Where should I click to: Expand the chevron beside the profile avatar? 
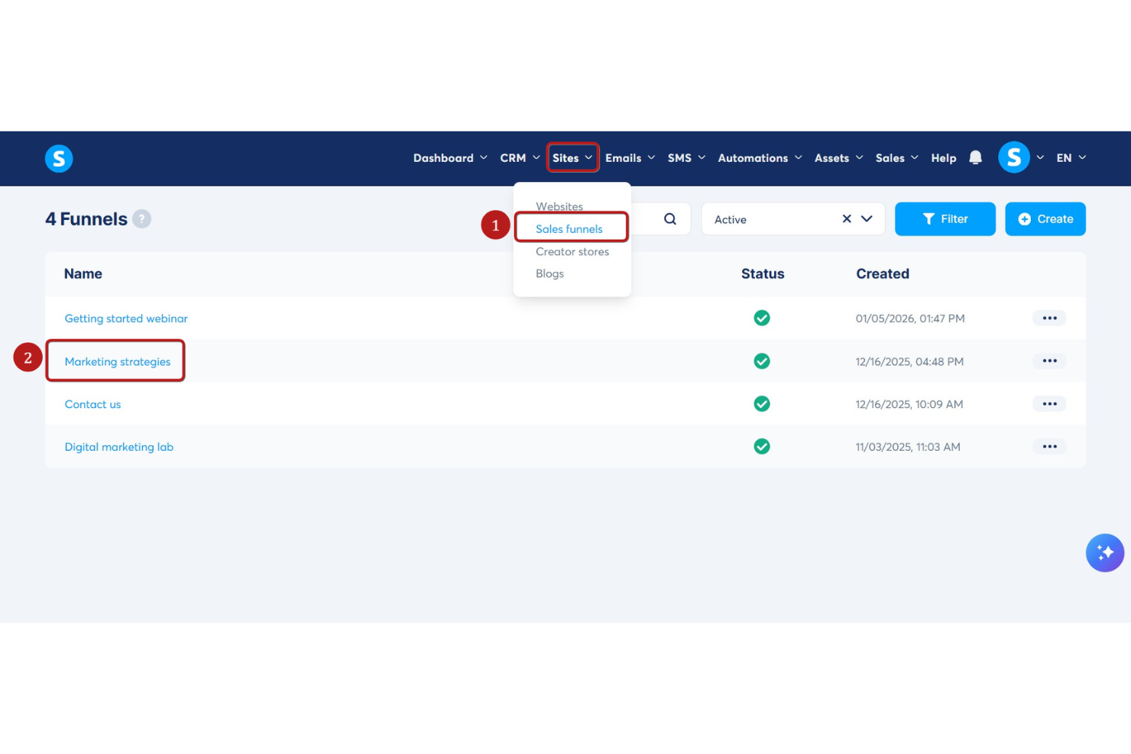1040,157
